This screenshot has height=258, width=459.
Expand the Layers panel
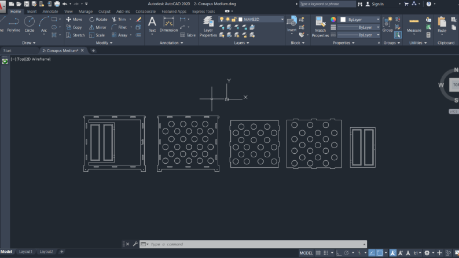(241, 43)
